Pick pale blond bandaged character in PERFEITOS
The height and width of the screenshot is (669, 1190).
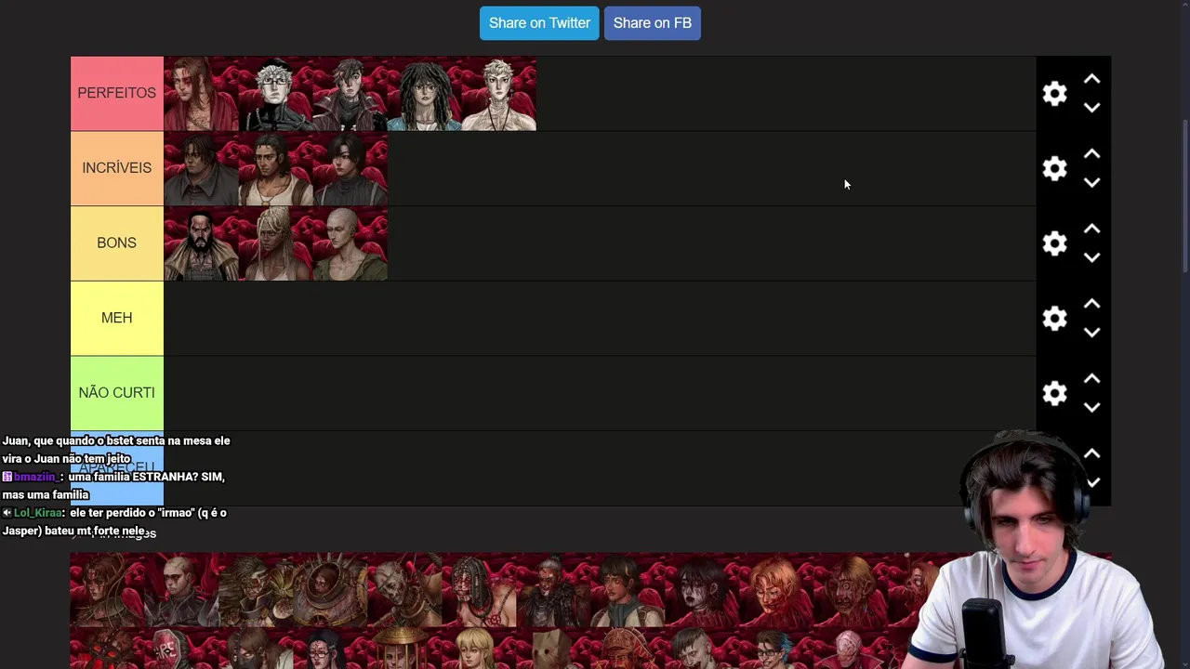pyautogui.click(x=498, y=94)
